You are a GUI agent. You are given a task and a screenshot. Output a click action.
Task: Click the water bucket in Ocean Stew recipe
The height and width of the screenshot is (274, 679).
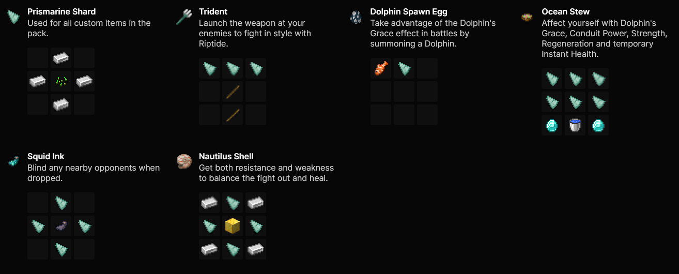575,125
